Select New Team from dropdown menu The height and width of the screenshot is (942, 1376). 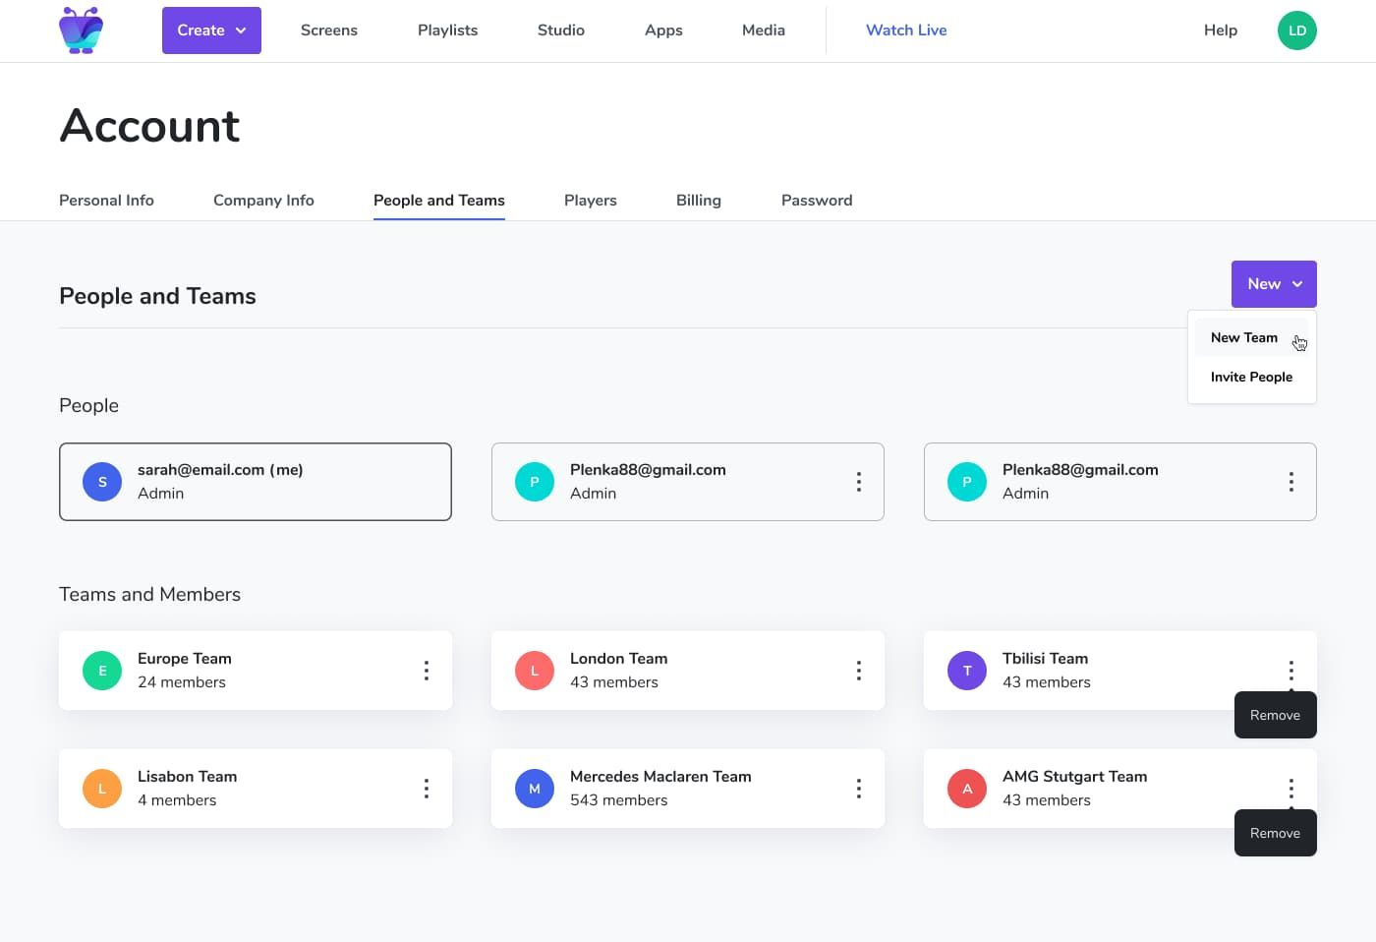[1244, 337]
